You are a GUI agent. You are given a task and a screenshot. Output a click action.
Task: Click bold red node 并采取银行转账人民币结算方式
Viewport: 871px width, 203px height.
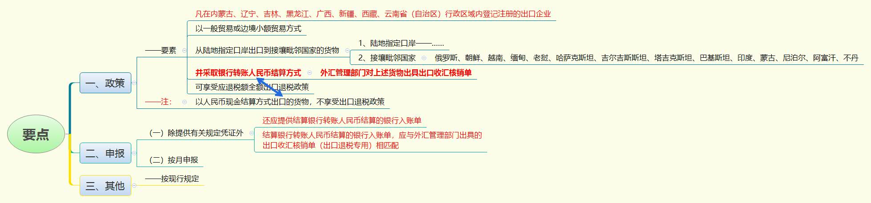click(x=248, y=73)
